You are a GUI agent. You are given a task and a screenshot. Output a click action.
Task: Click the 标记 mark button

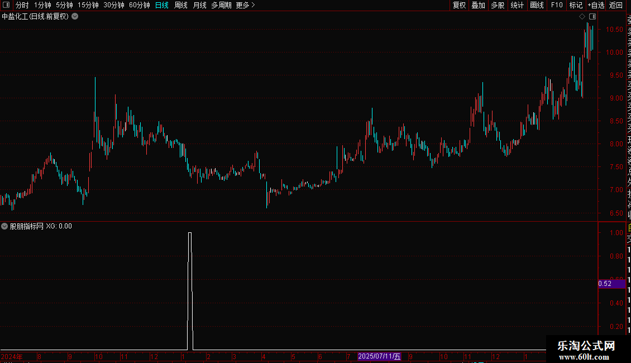click(x=576, y=5)
